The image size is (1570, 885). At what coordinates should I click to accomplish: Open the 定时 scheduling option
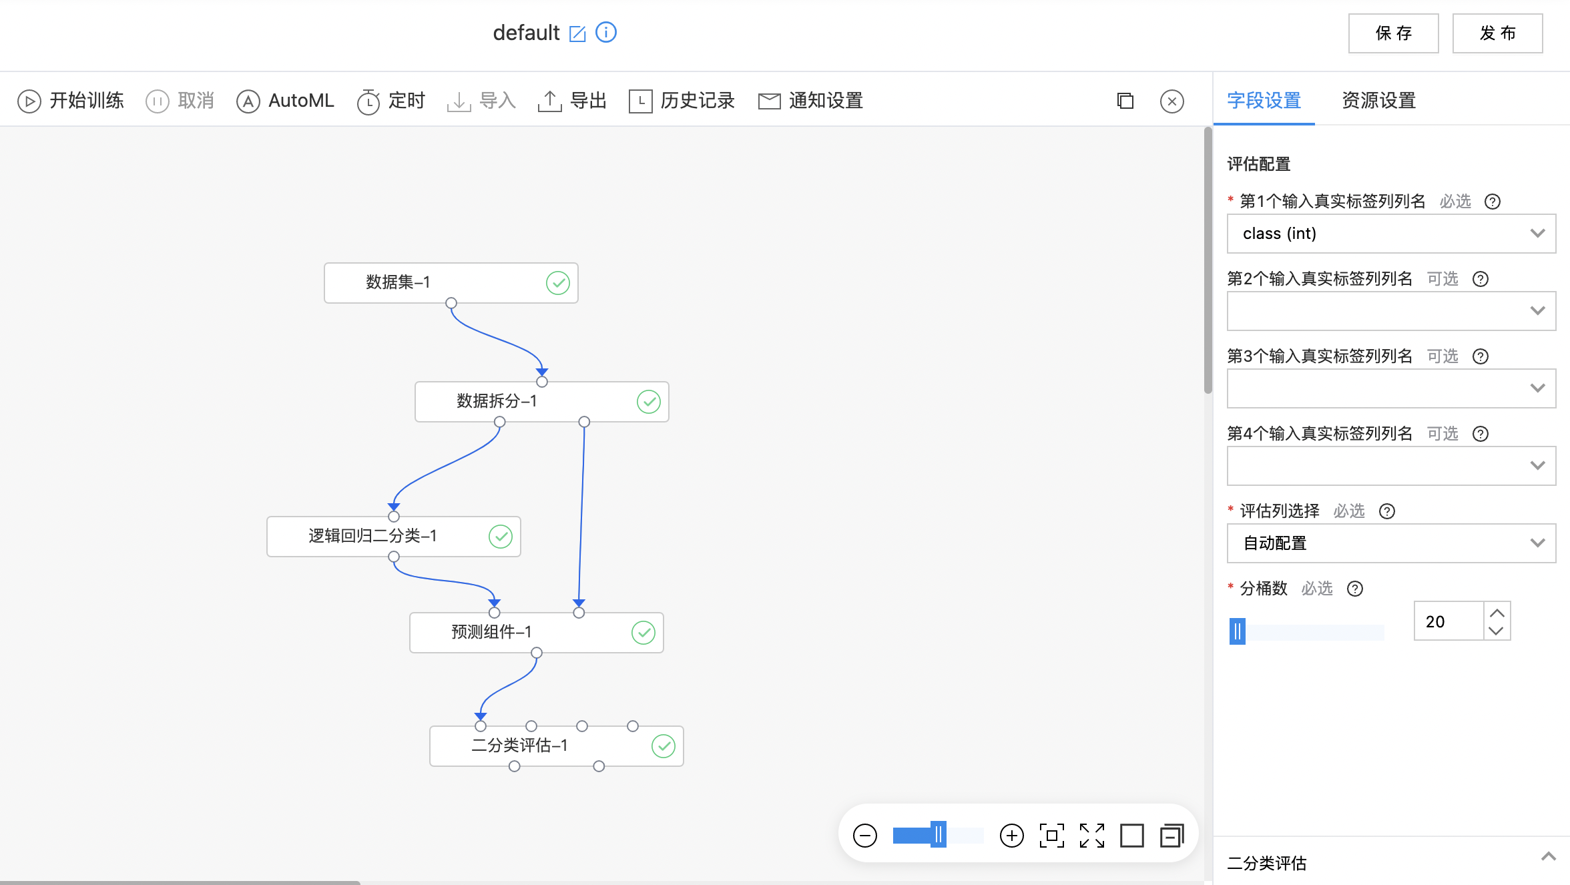click(391, 101)
